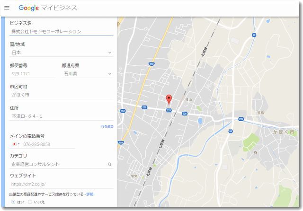Click the ビジネス名 business name field
303x211 pixels.
[x=62, y=32]
